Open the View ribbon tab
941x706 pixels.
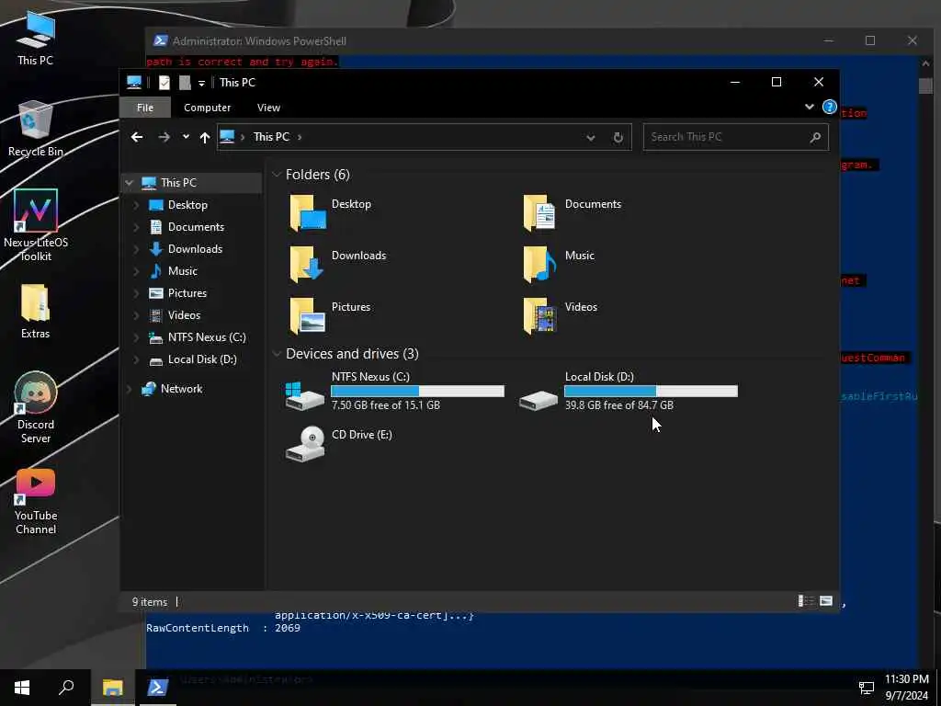[268, 108]
